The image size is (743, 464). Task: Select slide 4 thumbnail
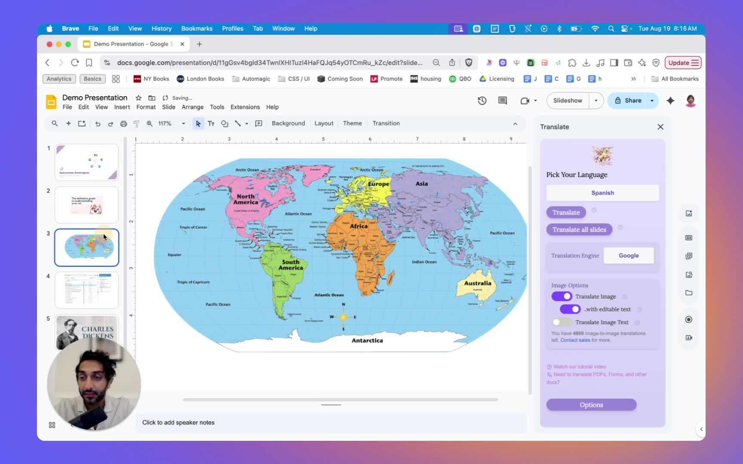[x=86, y=290]
